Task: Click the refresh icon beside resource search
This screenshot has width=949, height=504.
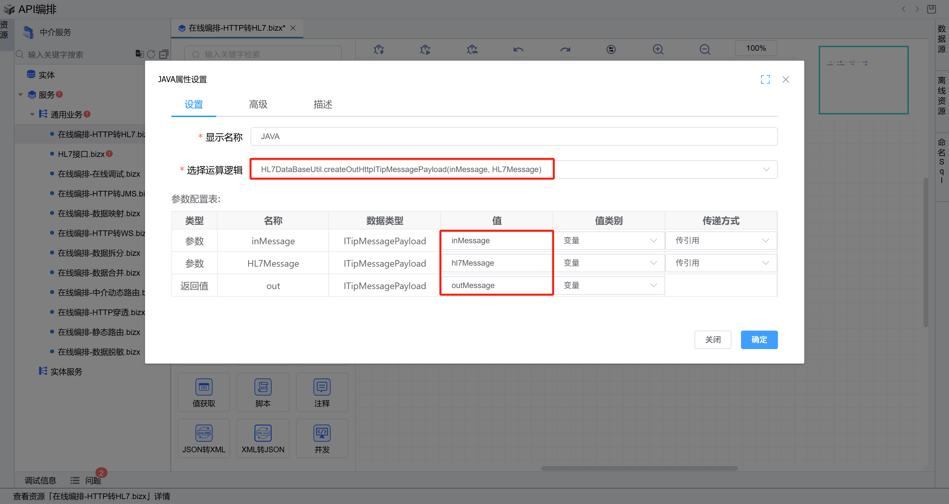Action: pyautogui.click(x=151, y=54)
